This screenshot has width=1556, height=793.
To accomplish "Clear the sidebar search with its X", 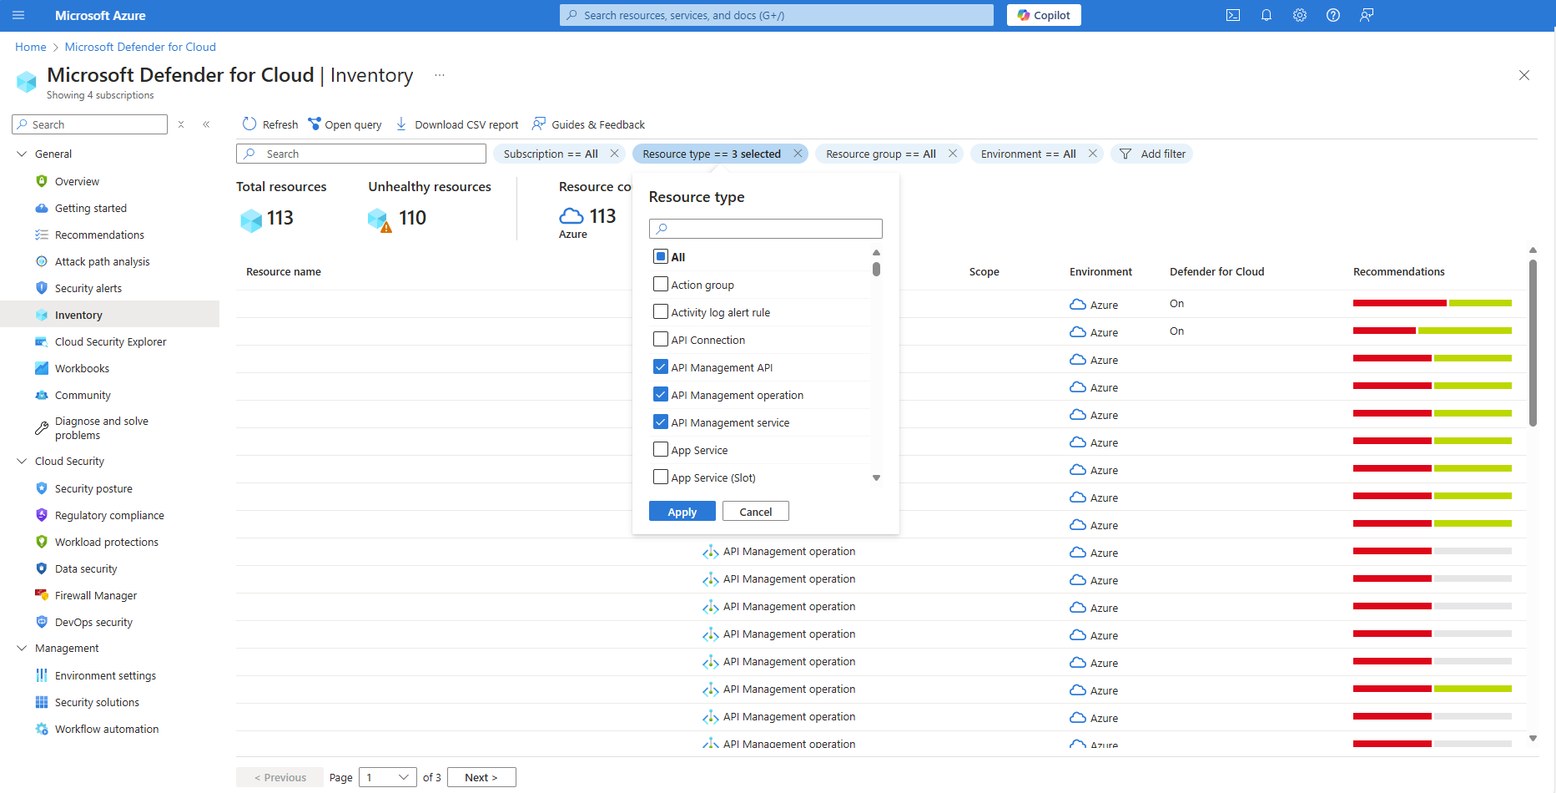I will (x=181, y=124).
